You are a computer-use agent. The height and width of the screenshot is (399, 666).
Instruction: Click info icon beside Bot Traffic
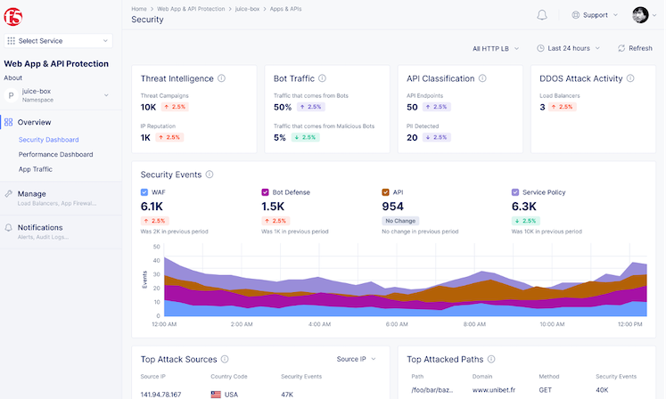323,78
